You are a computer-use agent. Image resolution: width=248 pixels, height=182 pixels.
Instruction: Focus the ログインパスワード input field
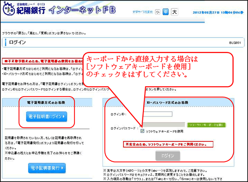(163, 125)
